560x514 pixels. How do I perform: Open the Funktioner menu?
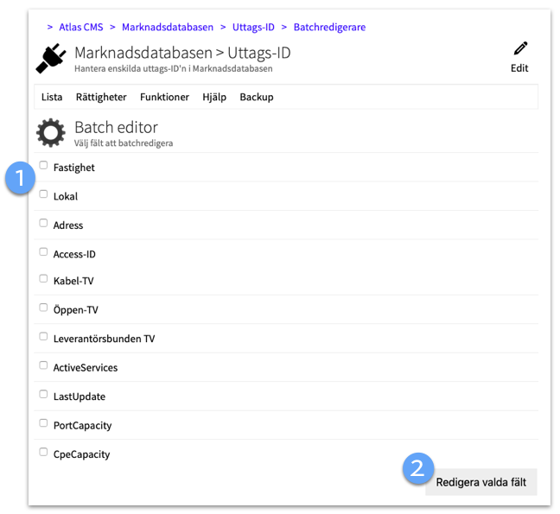(164, 98)
